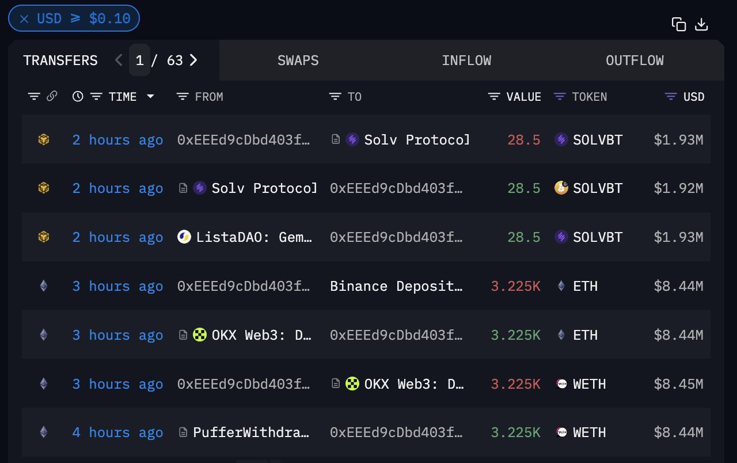Screen dimensions: 737x463
Task: Click OKX logo in the FROM column
Action: pyautogui.click(x=200, y=335)
